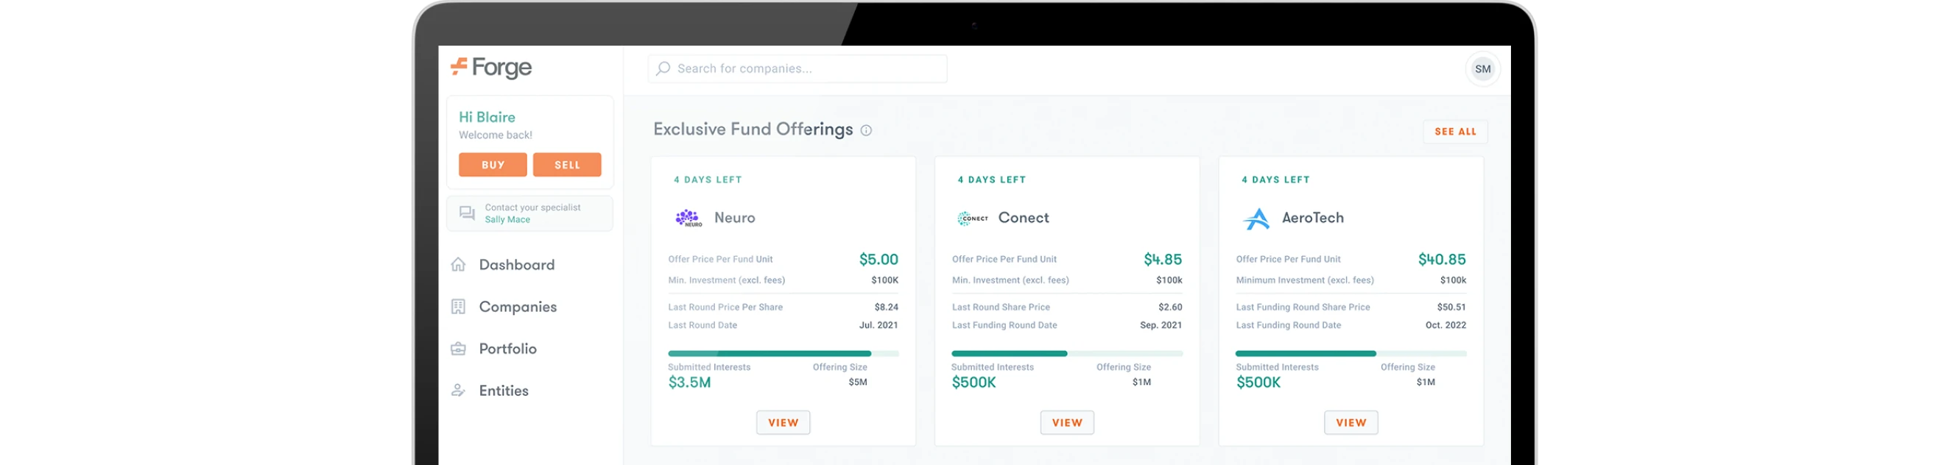Click the Hi Blaire greeting

487,117
